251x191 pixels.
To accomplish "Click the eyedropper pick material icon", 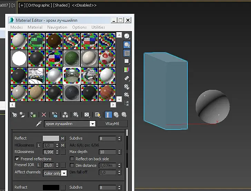I will click(x=39, y=124).
